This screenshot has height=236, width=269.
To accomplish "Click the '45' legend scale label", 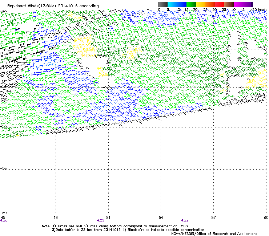I will pos(242,10).
